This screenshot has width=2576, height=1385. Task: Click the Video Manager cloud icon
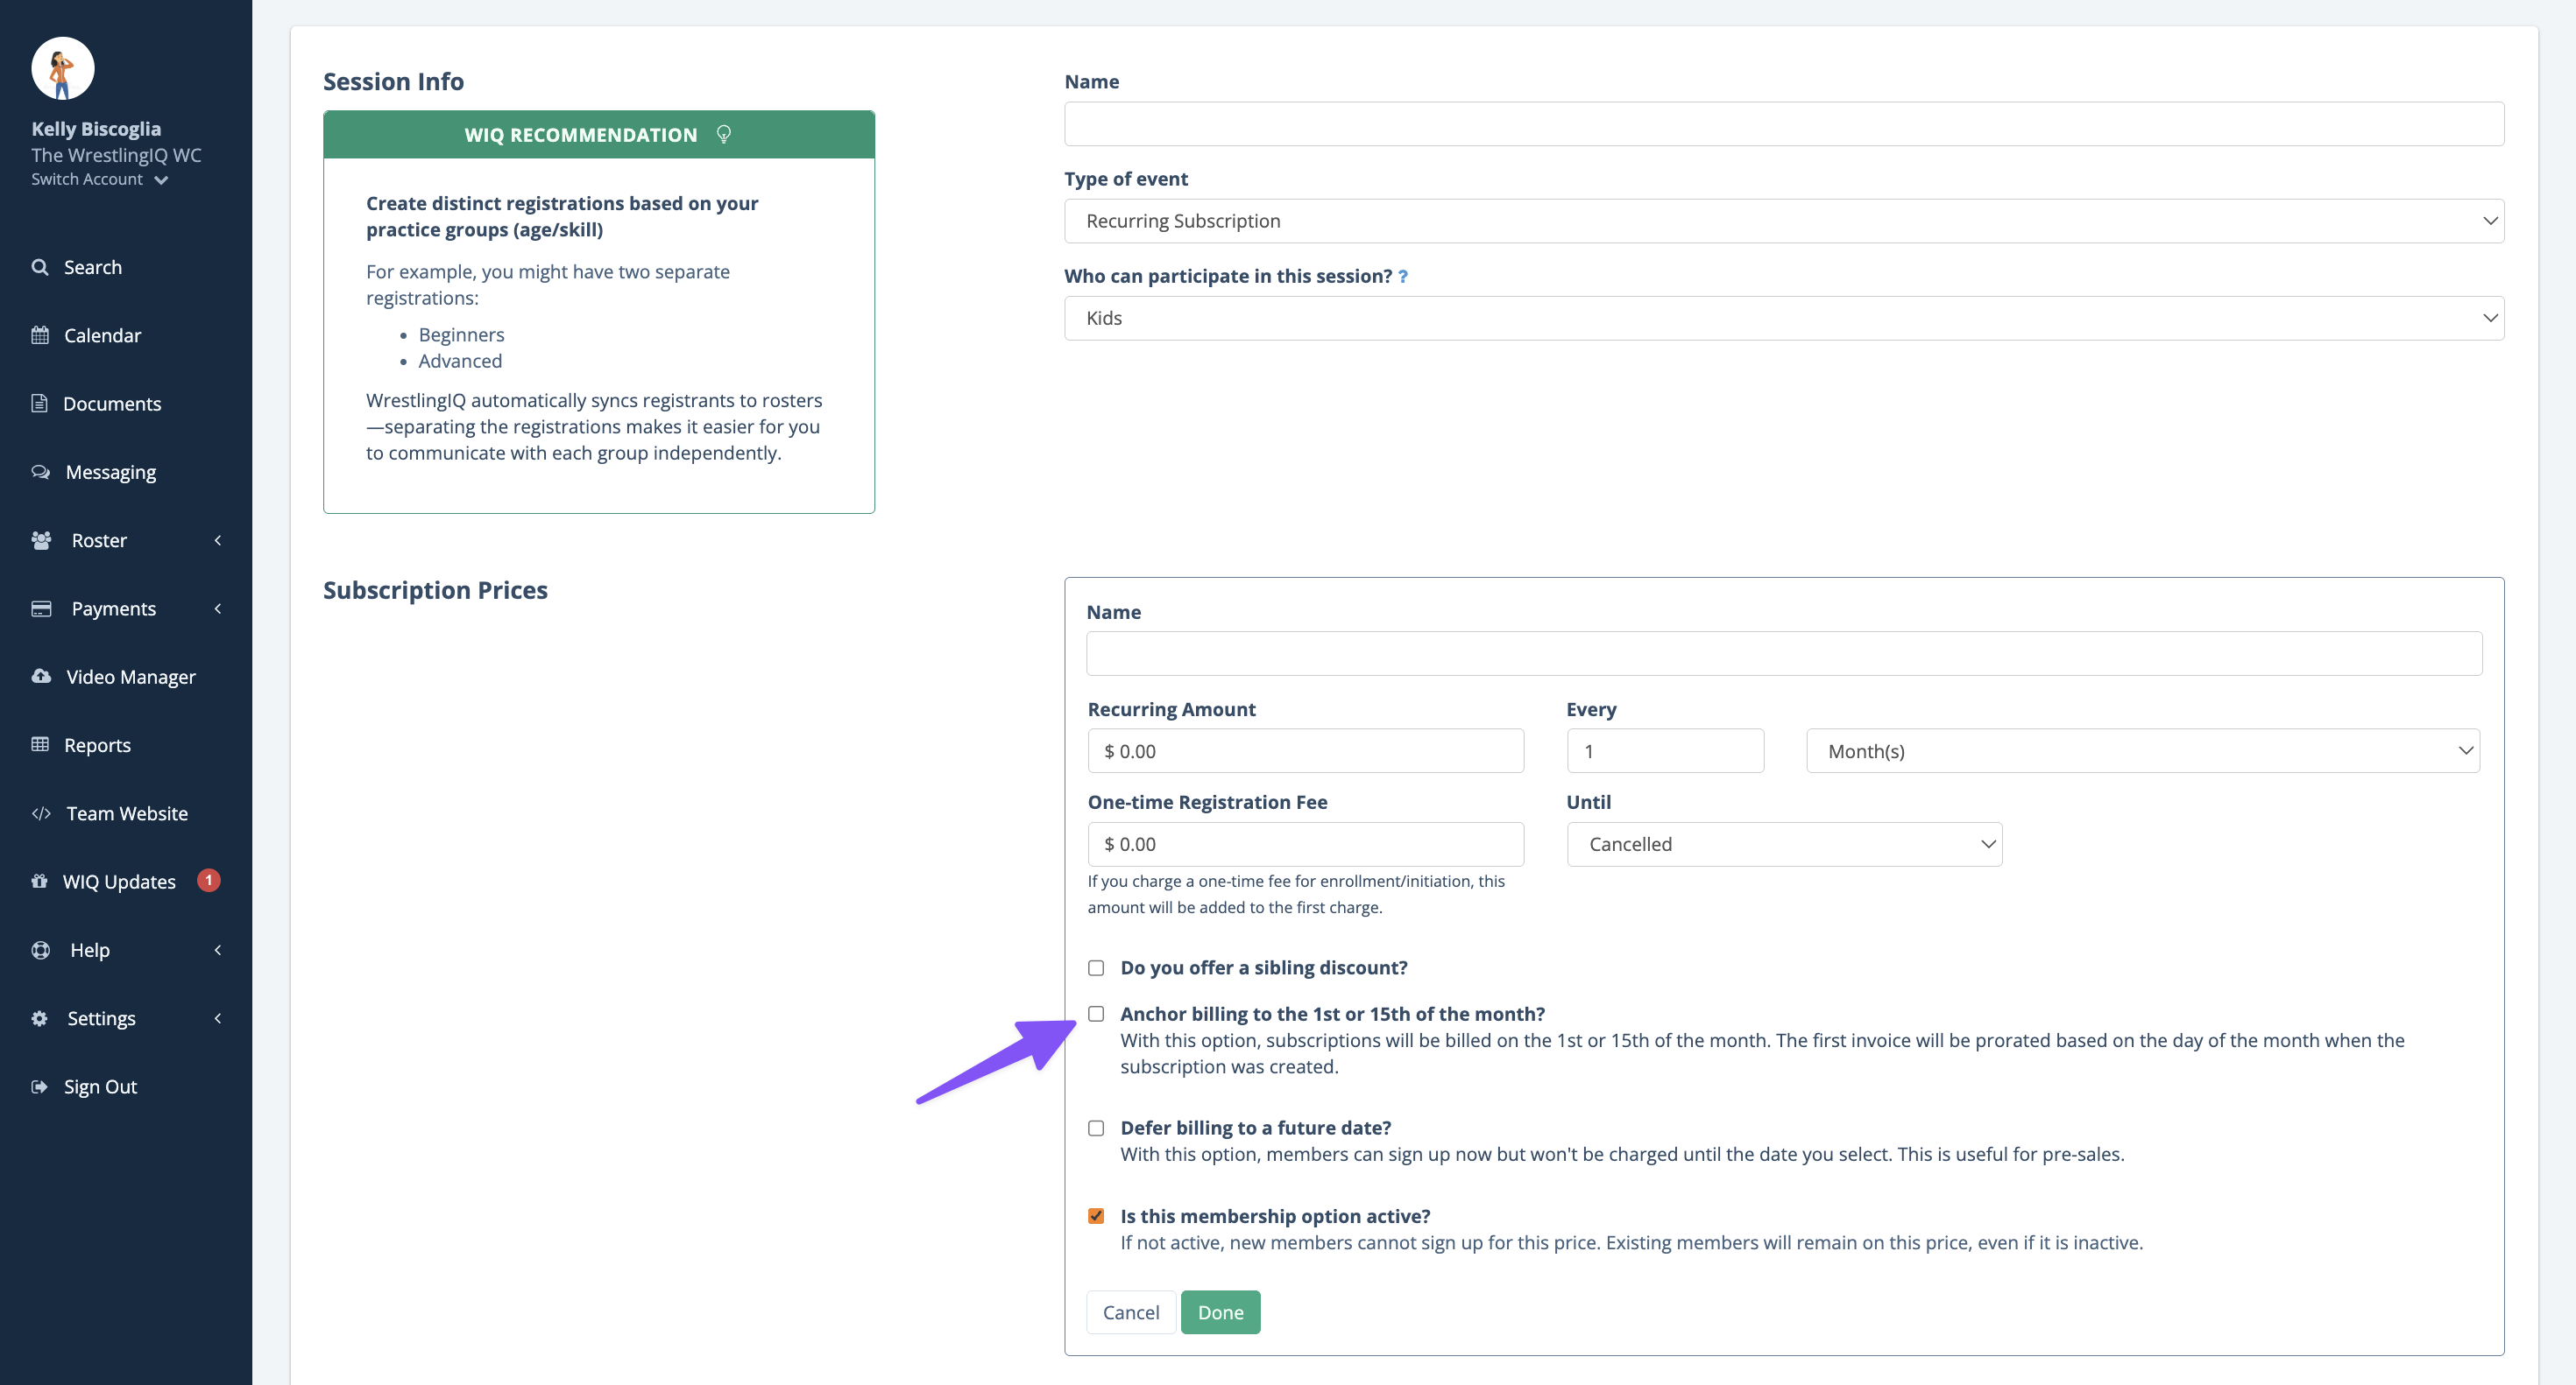tap(41, 677)
